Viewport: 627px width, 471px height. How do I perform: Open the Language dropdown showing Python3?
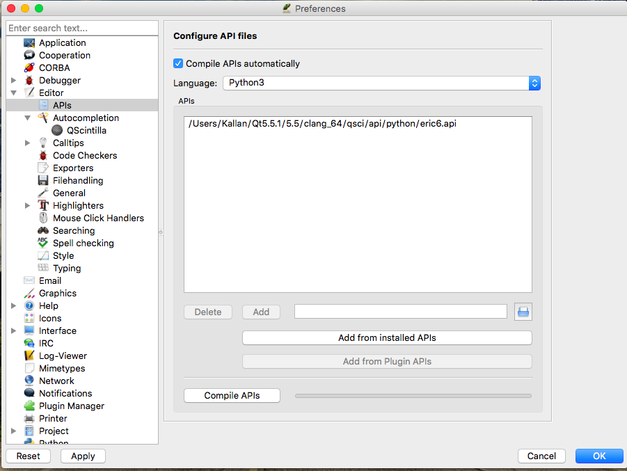coord(381,83)
